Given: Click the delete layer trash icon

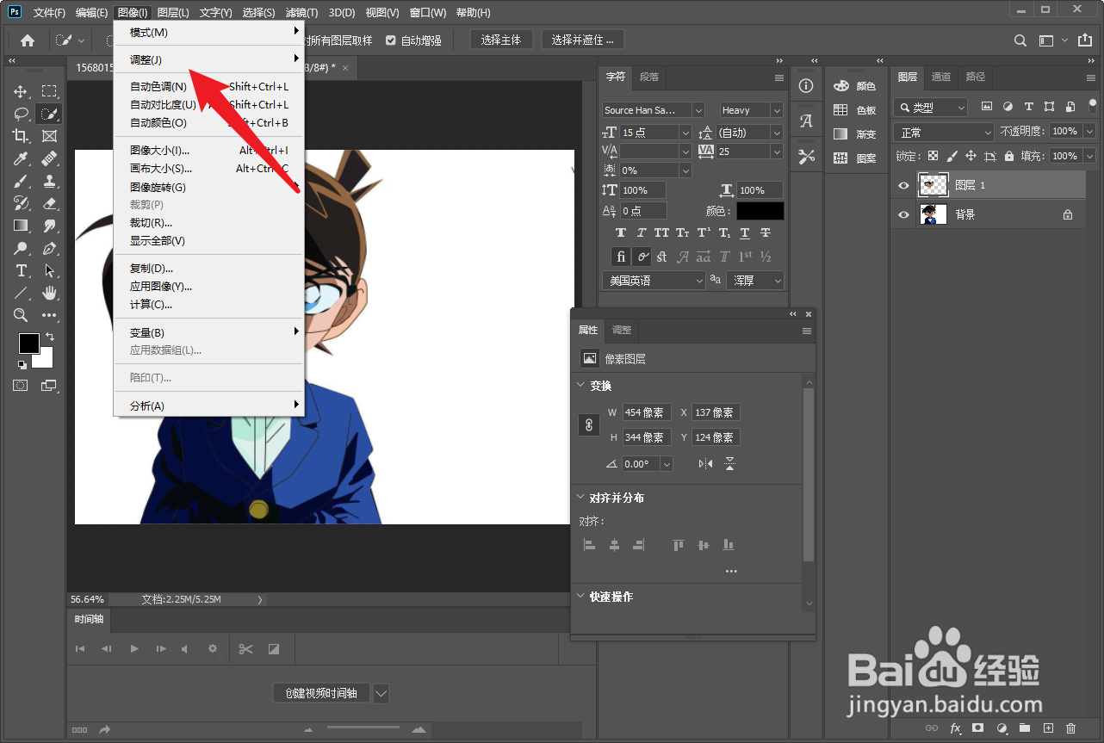Looking at the screenshot, I should (x=1071, y=728).
